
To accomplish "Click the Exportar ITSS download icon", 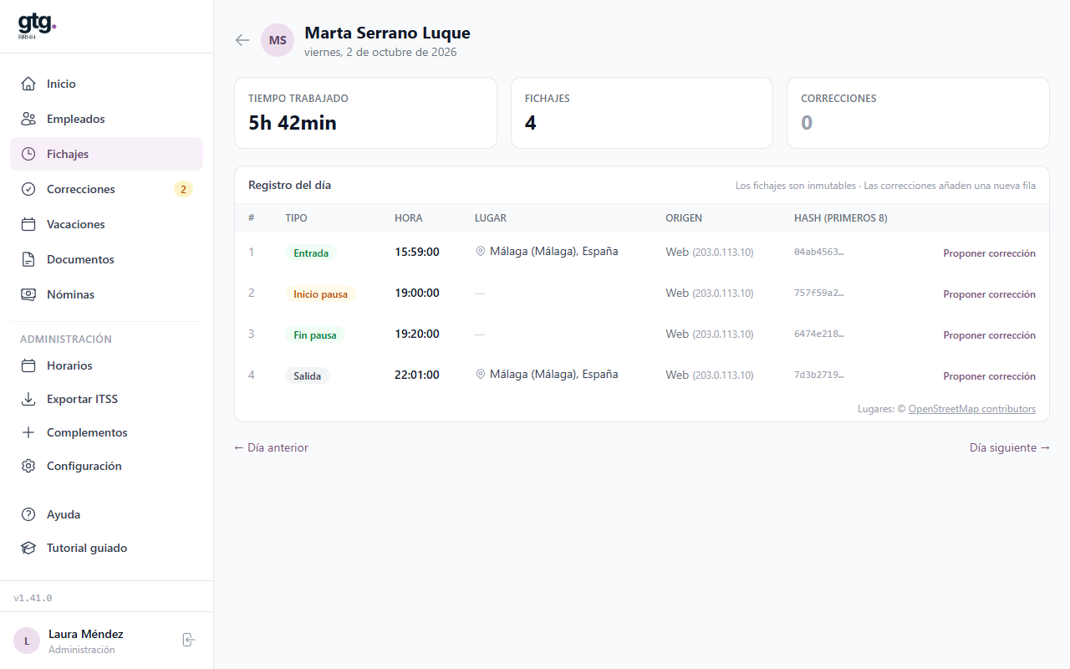I will click(x=28, y=399).
